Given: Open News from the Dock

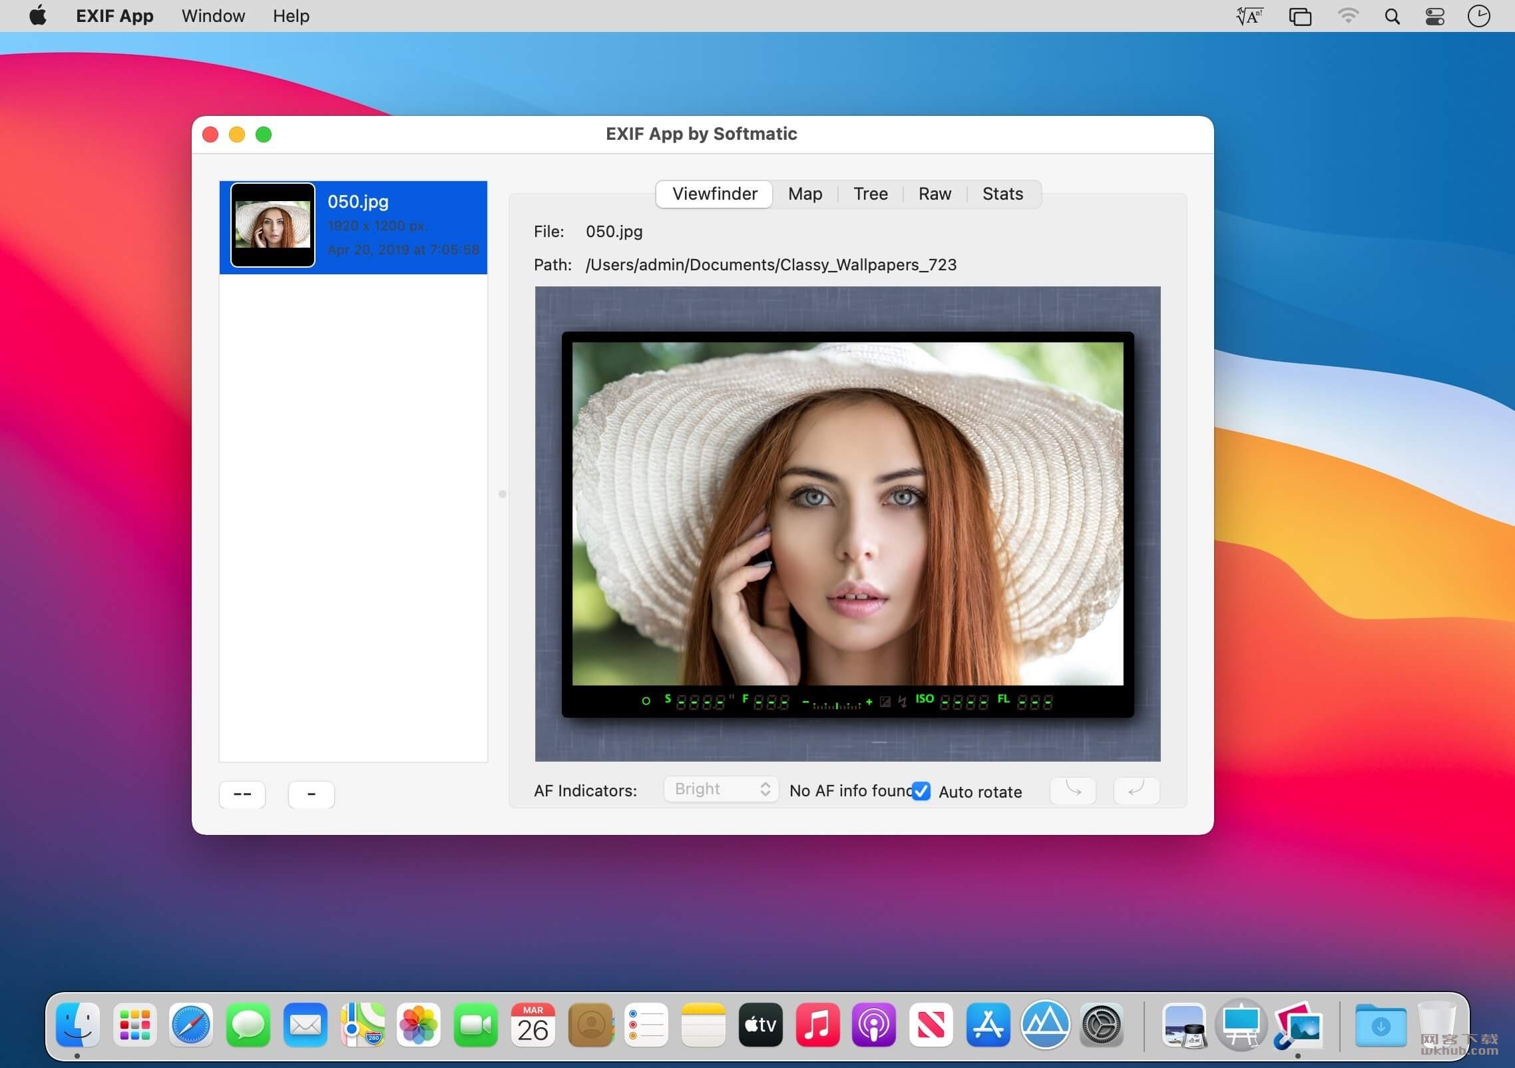Looking at the screenshot, I should [931, 1025].
